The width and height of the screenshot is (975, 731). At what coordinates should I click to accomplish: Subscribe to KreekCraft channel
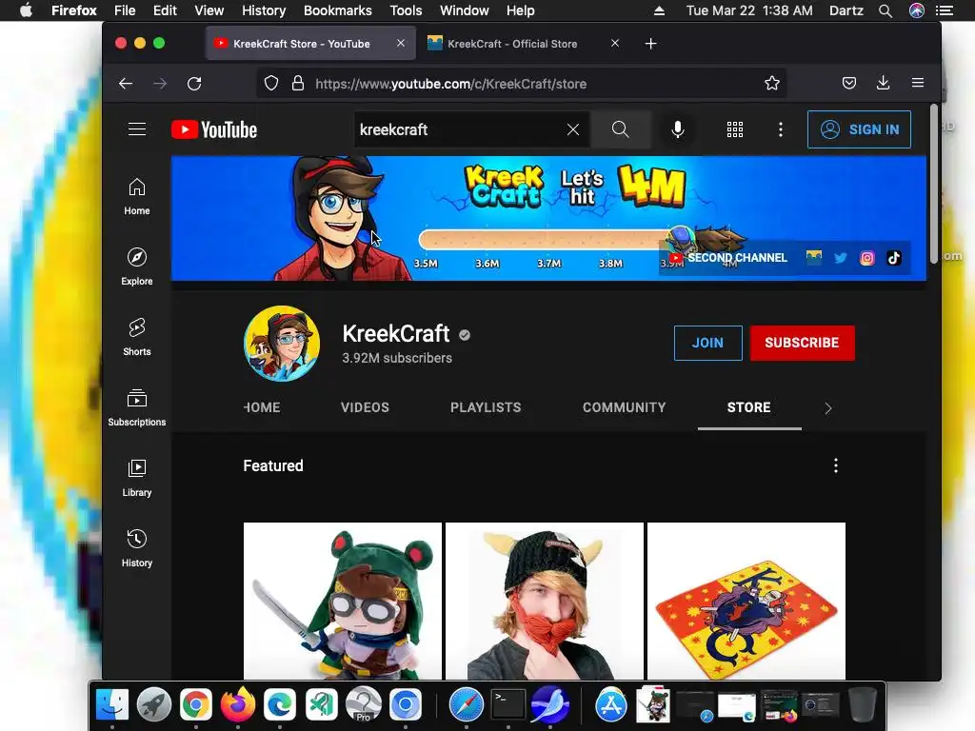tap(802, 343)
